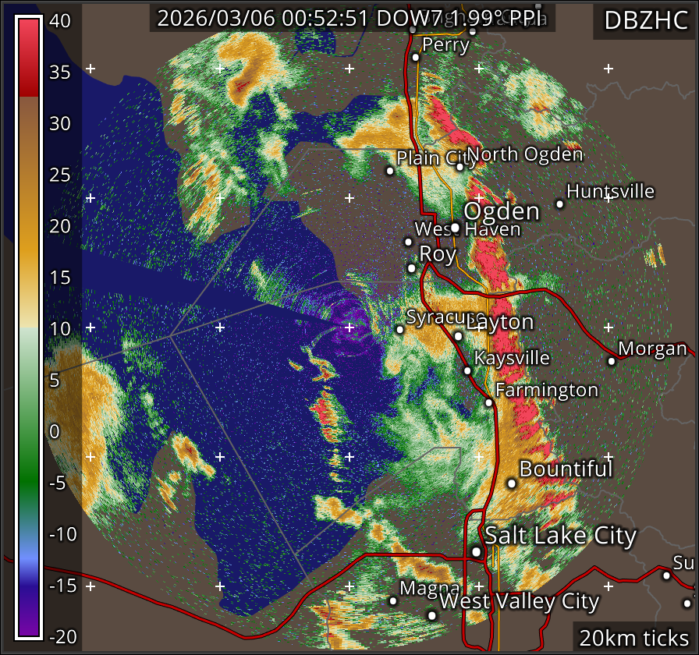Screen dimensions: 699x655
Task: Click the Layton city label
Action: [499, 322]
